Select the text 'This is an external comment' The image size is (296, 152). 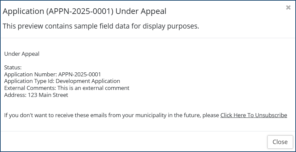pos(93,88)
